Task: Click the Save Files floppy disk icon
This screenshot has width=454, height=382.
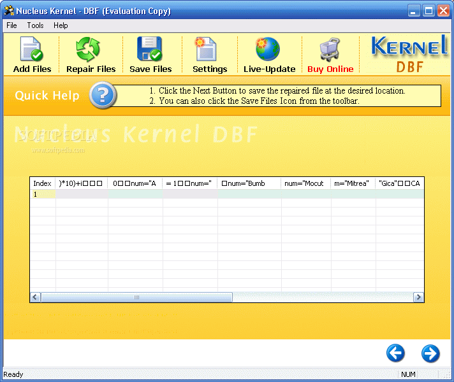Action: [149, 48]
